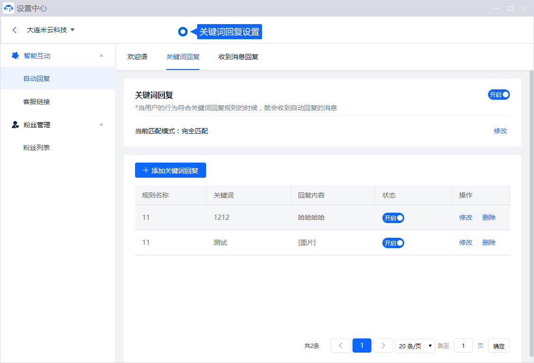Collapse the 智能互动 sidebar section

101,56
